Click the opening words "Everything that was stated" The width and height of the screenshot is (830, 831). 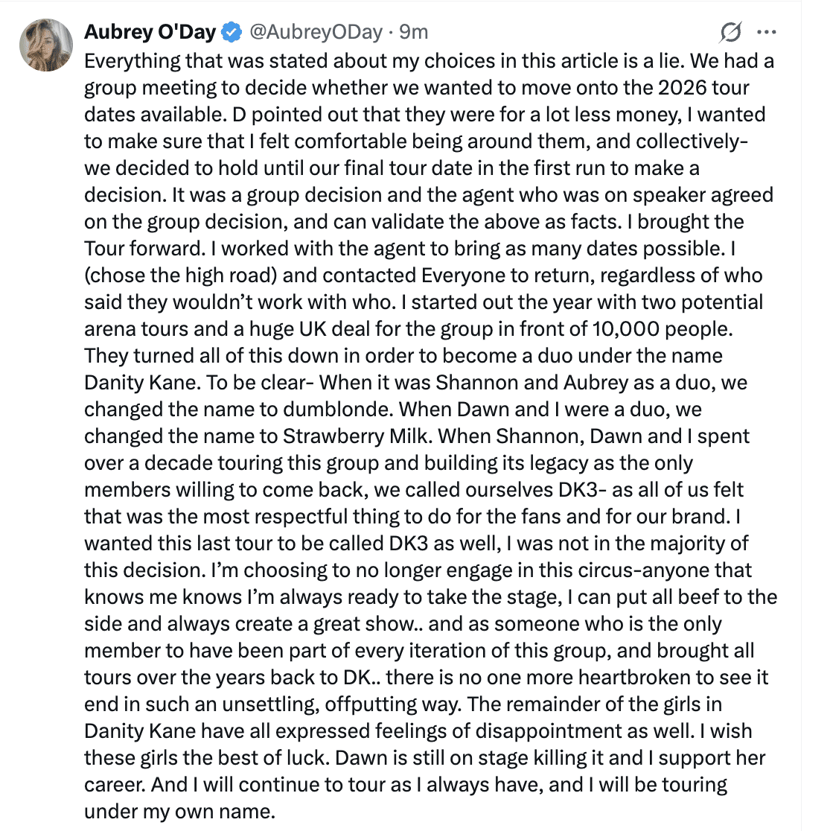pos(177,60)
